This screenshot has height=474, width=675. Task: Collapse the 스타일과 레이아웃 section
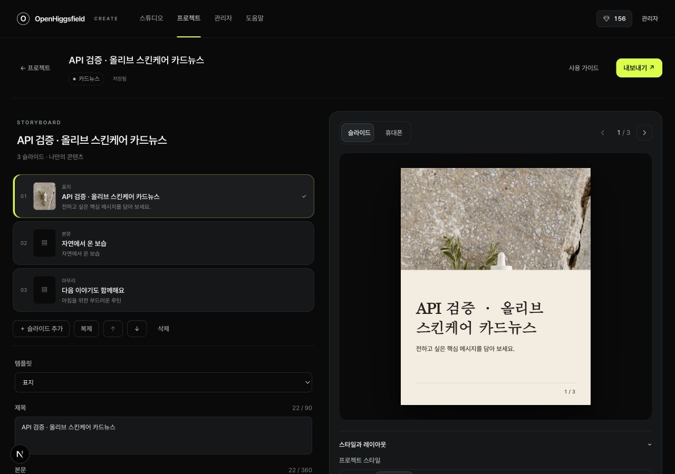click(x=496, y=445)
